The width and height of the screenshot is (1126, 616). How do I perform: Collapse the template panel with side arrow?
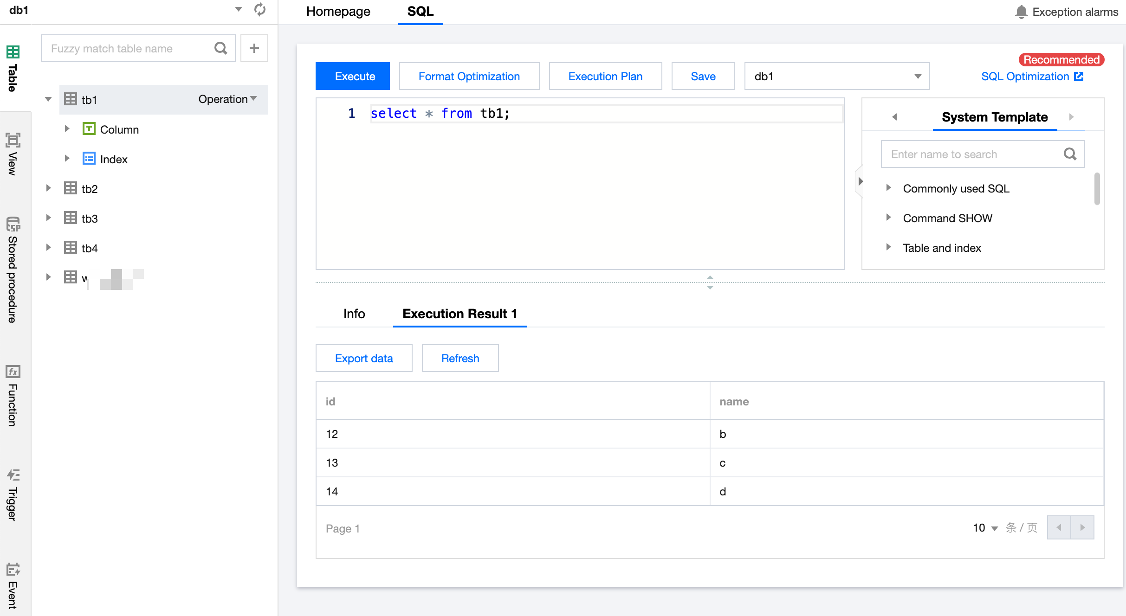coord(860,181)
